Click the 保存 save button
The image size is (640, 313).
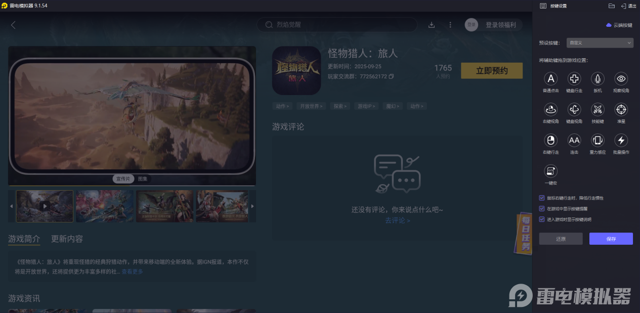point(611,239)
